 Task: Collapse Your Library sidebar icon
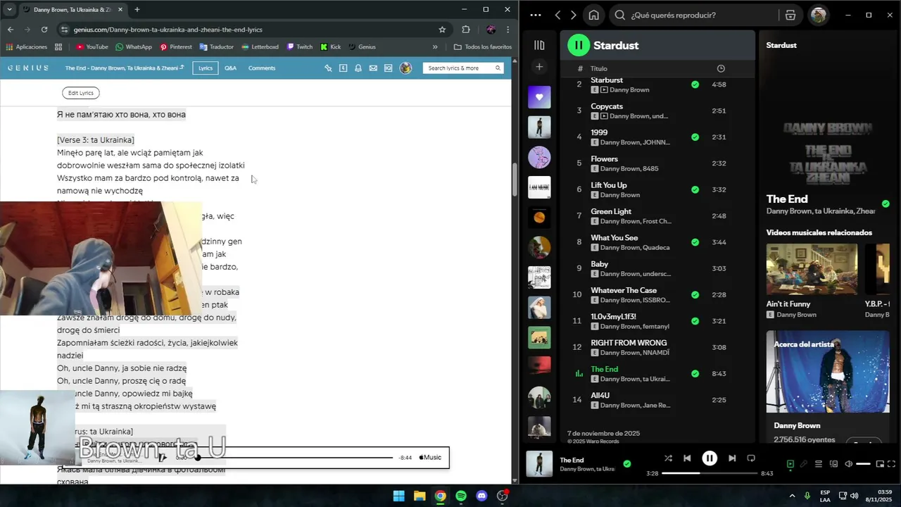click(539, 45)
